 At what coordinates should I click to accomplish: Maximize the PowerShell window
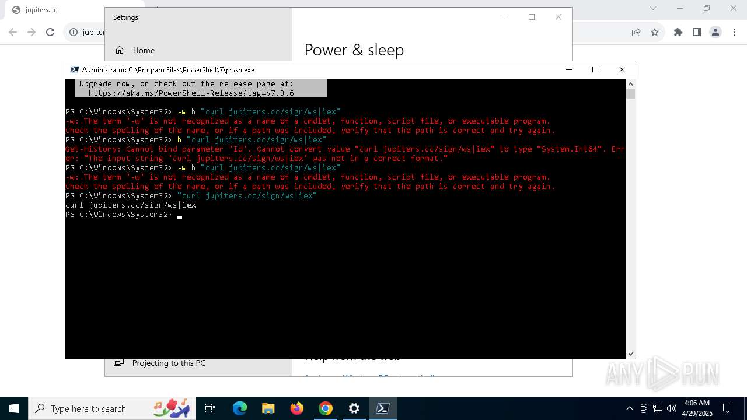point(595,69)
